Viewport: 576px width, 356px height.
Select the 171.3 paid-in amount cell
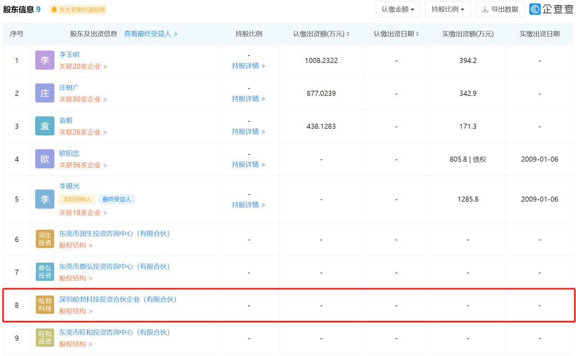pos(468,126)
